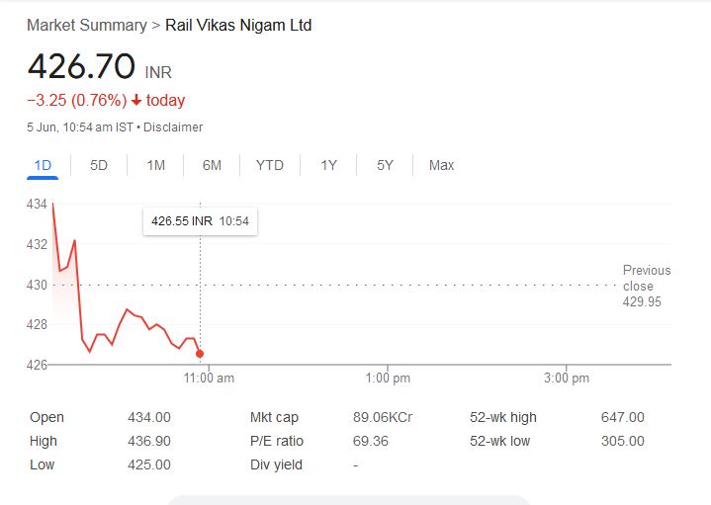This screenshot has width=711, height=505.
Task: Click the red price point marker
Action: [200, 353]
